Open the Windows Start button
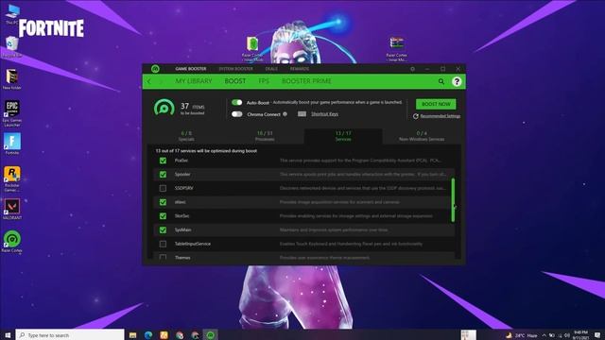Screen dimensions: 605x340 coord(8,334)
